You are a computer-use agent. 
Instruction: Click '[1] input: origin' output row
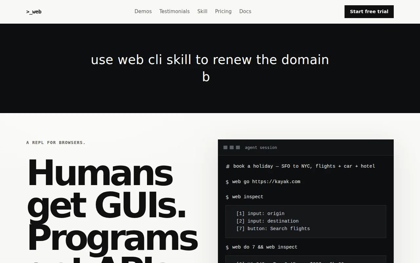coord(261,214)
